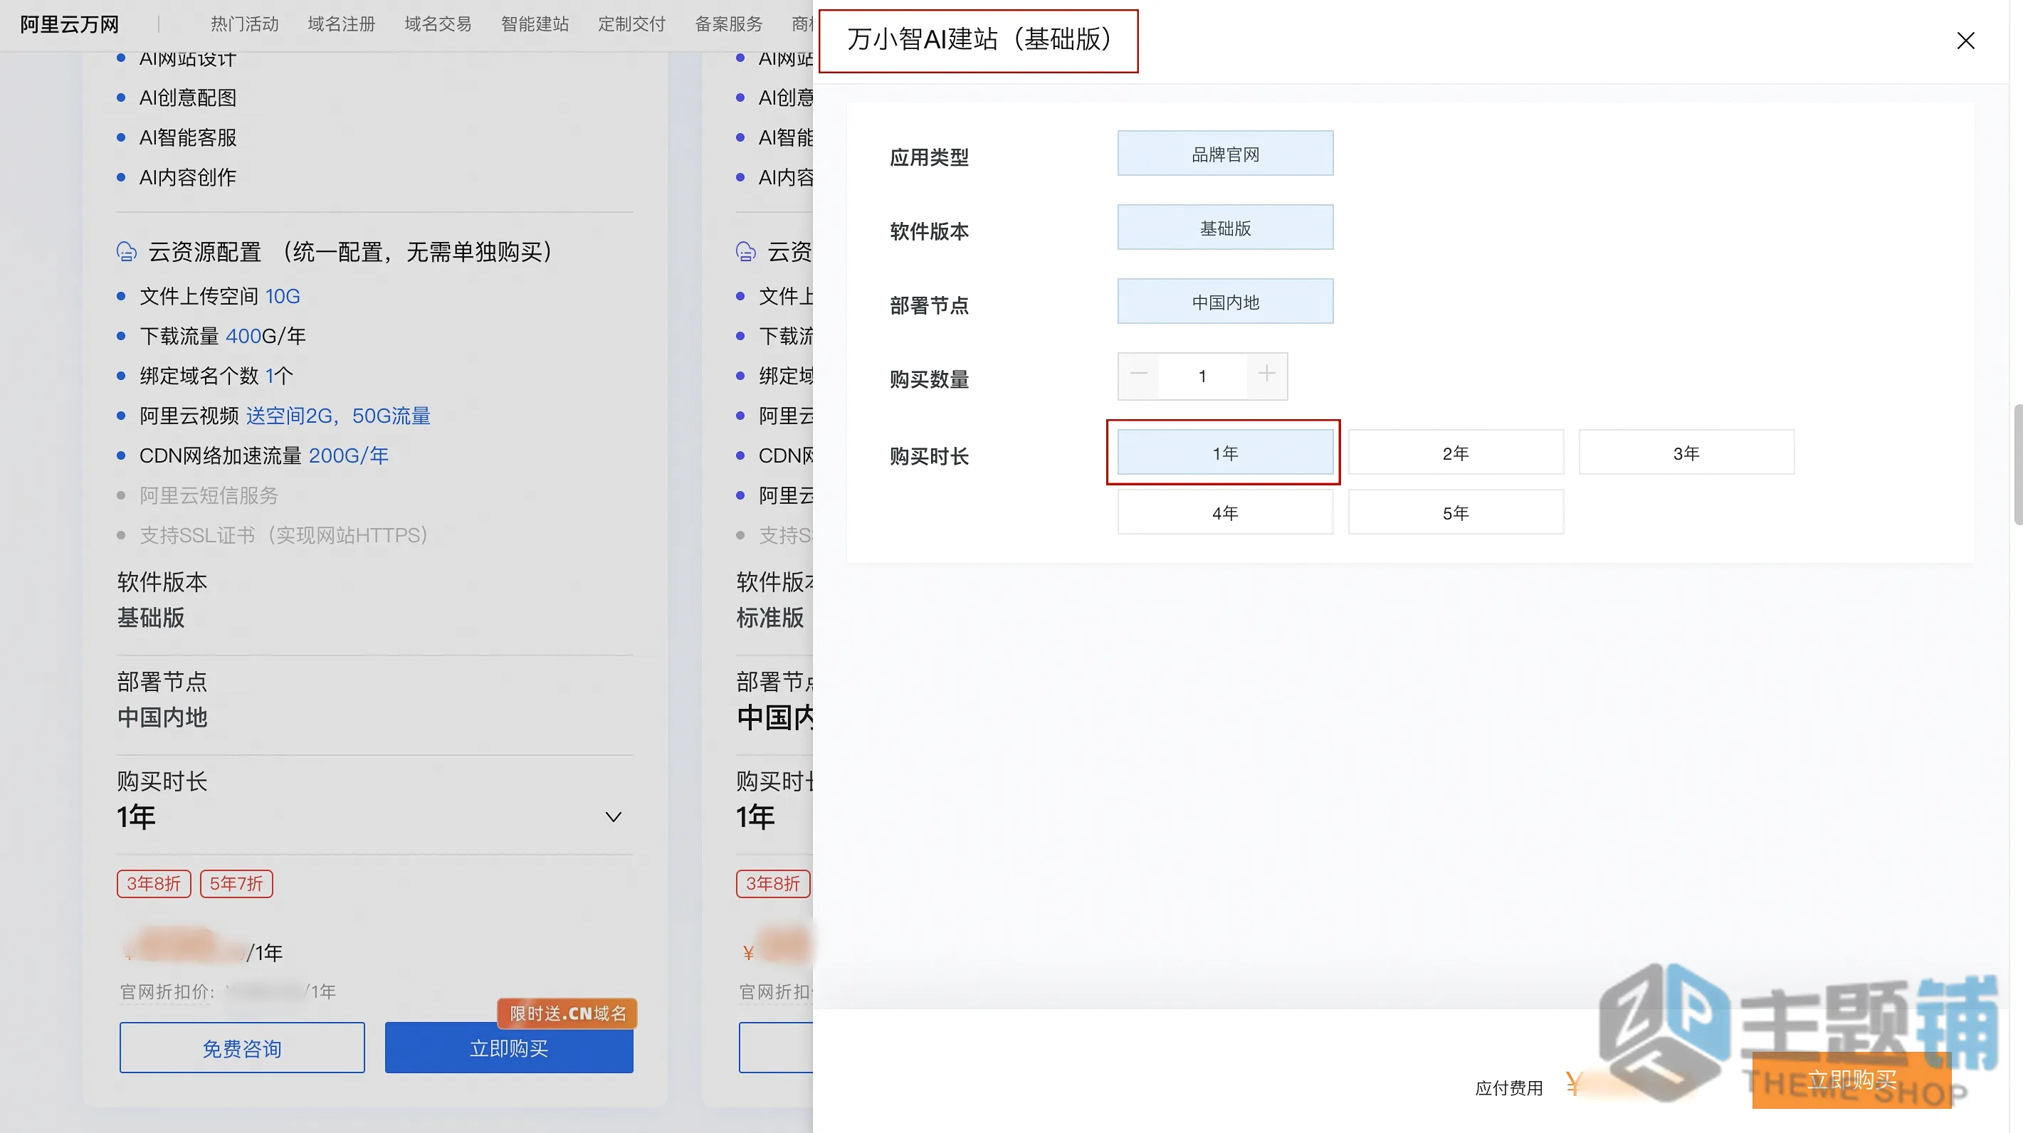Screen dimensions: 2023x1133
Task: Choose the 2年 purchase duration
Action: [x=1455, y=453]
